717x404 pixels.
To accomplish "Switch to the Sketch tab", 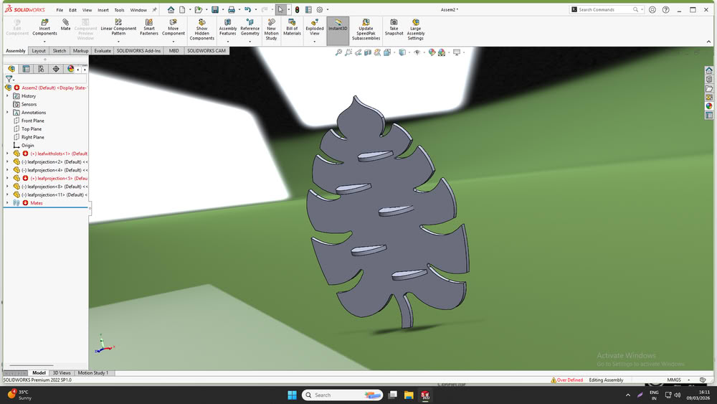I will pos(60,51).
